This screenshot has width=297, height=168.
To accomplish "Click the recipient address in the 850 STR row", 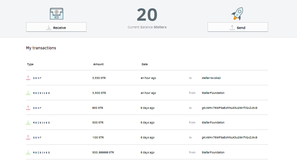I will click(229, 108).
